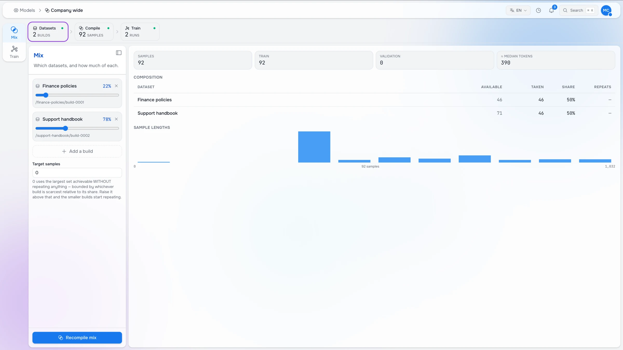This screenshot has width=623, height=350.
Task: Remove the Support handbook build
Action: (116, 119)
